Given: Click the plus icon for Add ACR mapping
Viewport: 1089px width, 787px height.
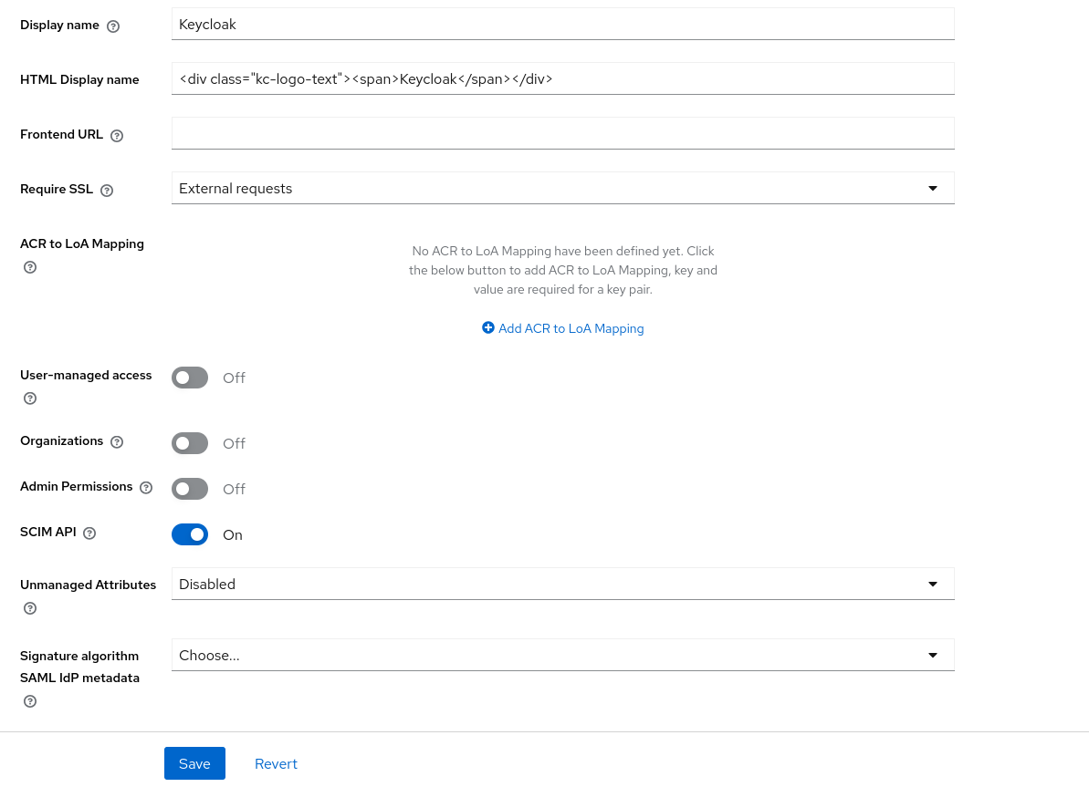Looking at the screenshot, I should click(x=488, y=327).
